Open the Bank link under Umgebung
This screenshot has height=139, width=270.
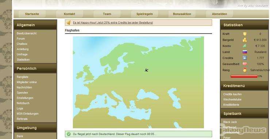[20, 136]
